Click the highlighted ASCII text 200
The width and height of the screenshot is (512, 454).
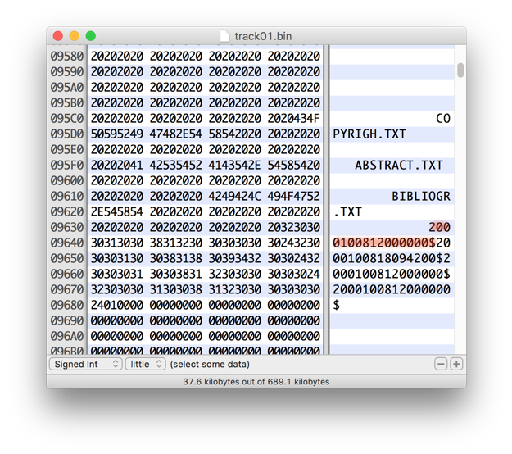click(x=440, y=227)
